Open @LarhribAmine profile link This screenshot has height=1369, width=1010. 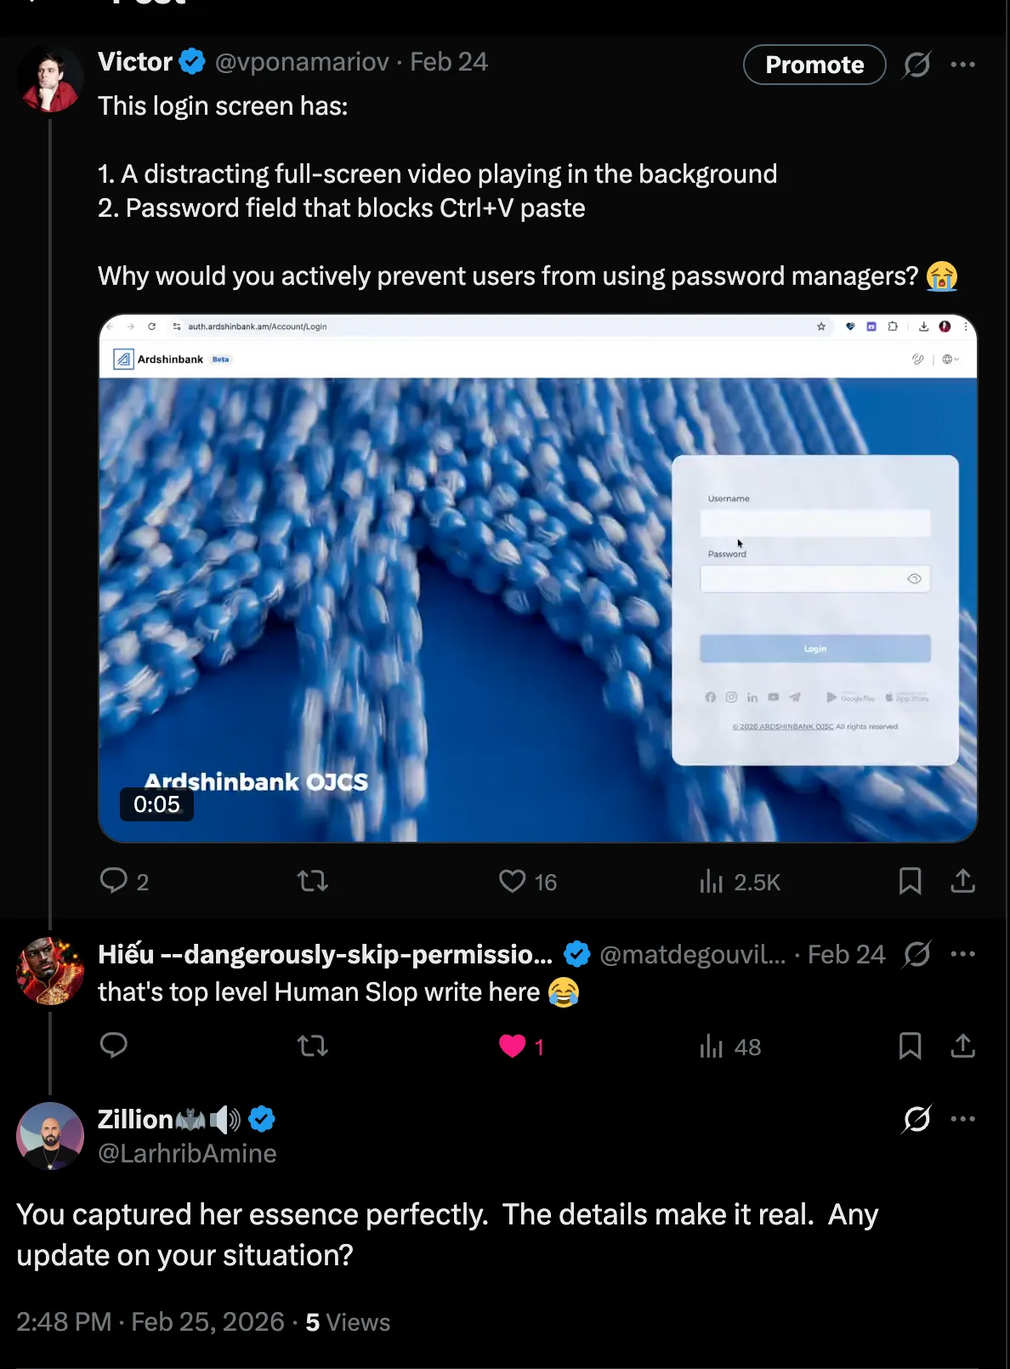[x=187, y=1153]
